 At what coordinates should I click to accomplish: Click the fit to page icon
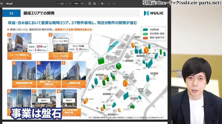[x=90, y=4]
